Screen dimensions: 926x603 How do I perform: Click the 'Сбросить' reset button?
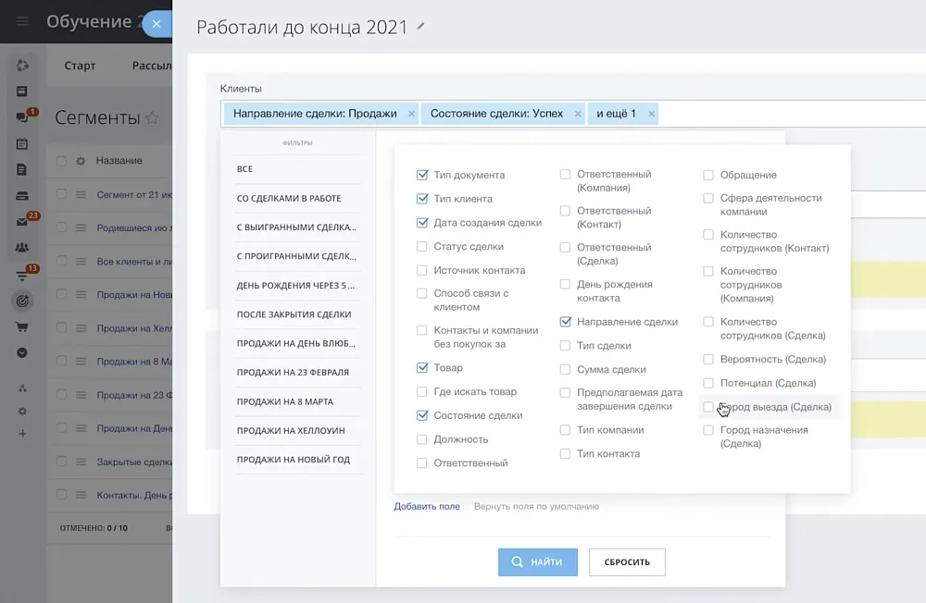pyautogui.click(x=627, y=562)
